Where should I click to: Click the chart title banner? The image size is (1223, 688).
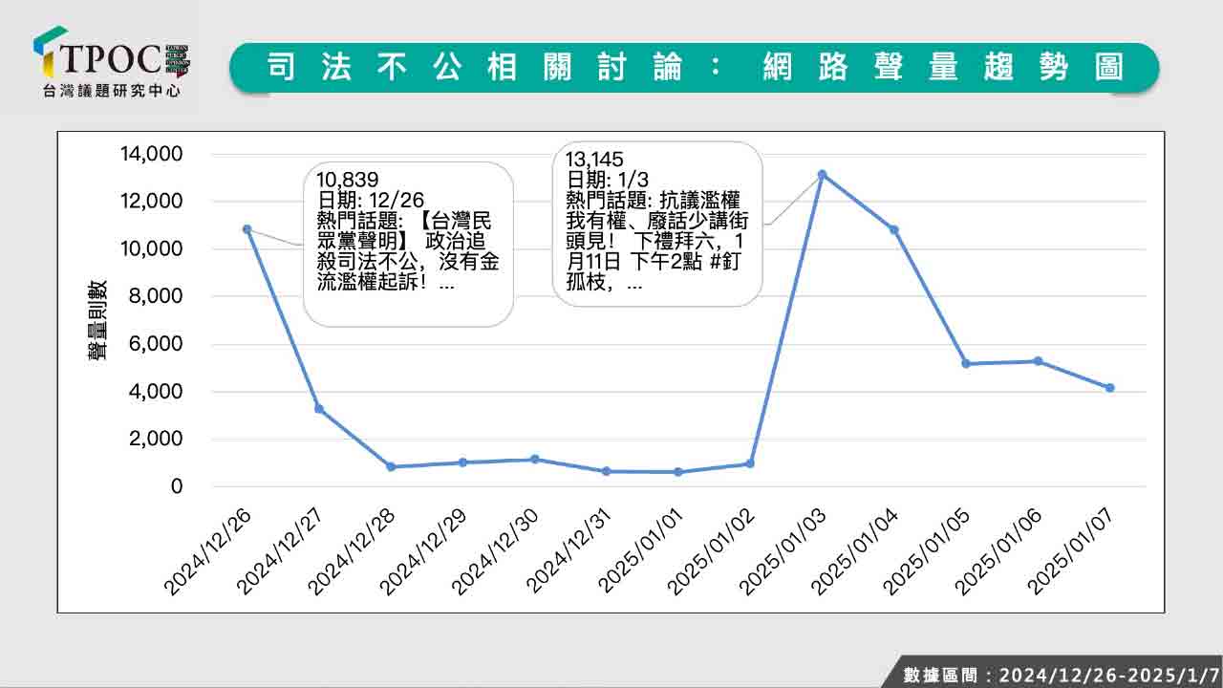[x=694, y=67]
